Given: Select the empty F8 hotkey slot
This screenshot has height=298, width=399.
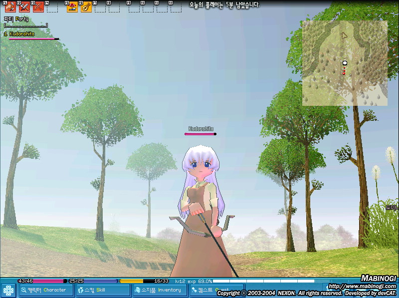Looking at the screenshot, I should [114, 7].
